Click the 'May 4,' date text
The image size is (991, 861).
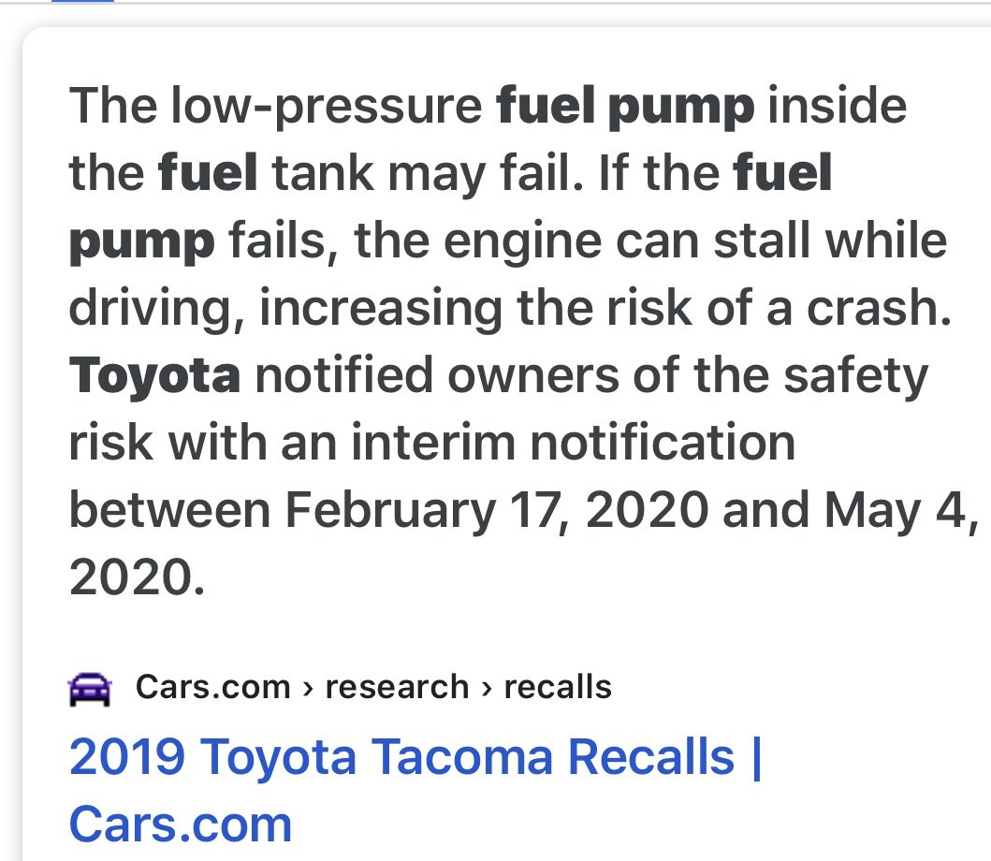[900, 510]
